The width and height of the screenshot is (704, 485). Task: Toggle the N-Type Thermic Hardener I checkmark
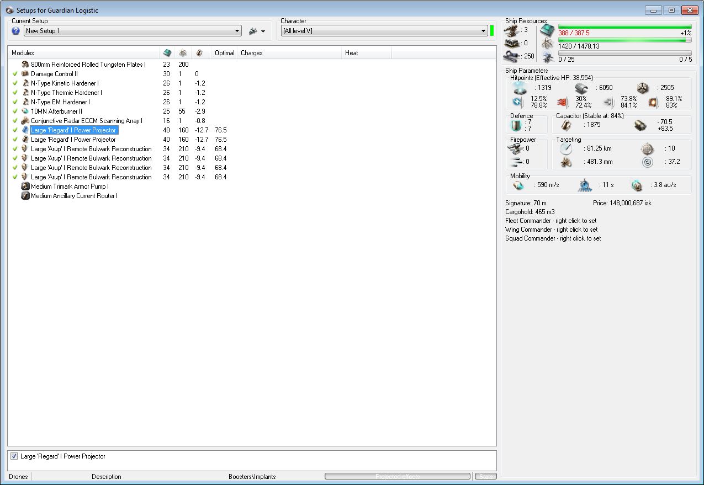[15, 93]
